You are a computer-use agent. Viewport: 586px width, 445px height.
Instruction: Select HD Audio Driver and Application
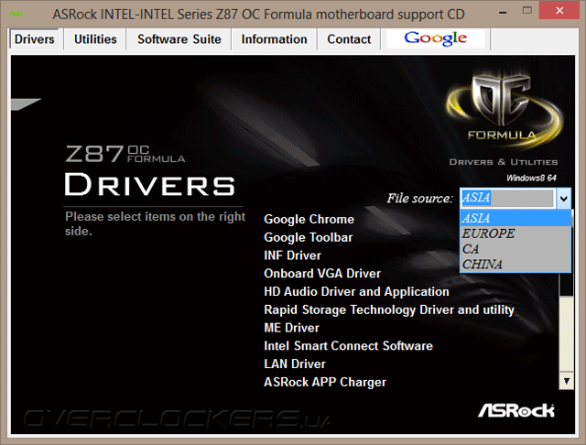tap(356, 291)
